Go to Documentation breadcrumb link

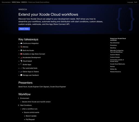pyautogui.click(x=6, y=2)
